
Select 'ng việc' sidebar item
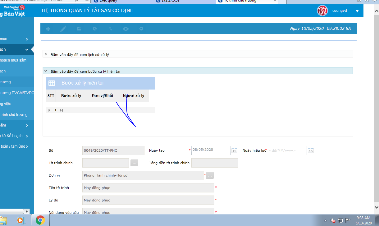[5, 104]
